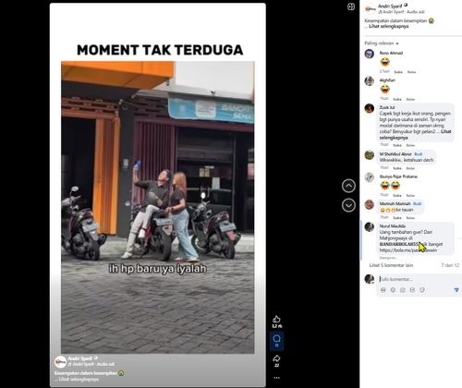Image resolution: width=462 pixels, height=388 pixels.
Task: Click Suka under Rano Ahmad's comment
Action: point(398,72)
